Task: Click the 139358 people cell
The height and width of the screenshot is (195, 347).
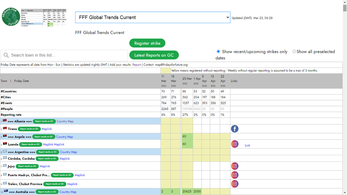Action: 187,109
